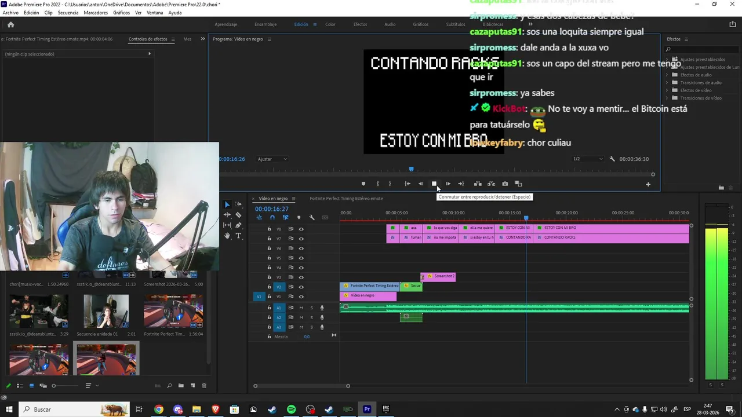The width and height of the screenshot is (742, 417).
Task: Click Go to In point button
Action: (x=408, y=184)
